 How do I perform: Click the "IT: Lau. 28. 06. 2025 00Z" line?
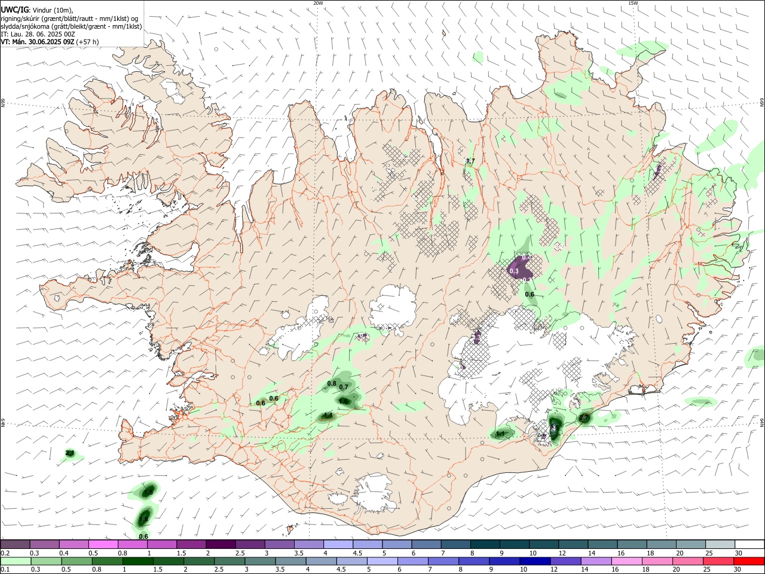(38, 34)
